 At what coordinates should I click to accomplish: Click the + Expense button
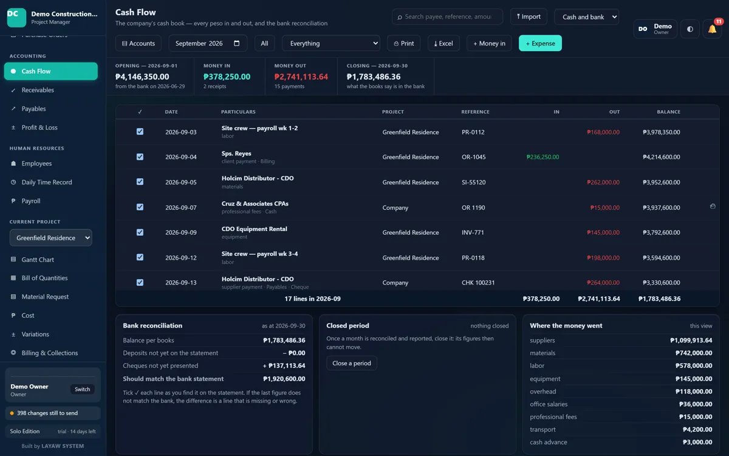[x=540, y=43]
